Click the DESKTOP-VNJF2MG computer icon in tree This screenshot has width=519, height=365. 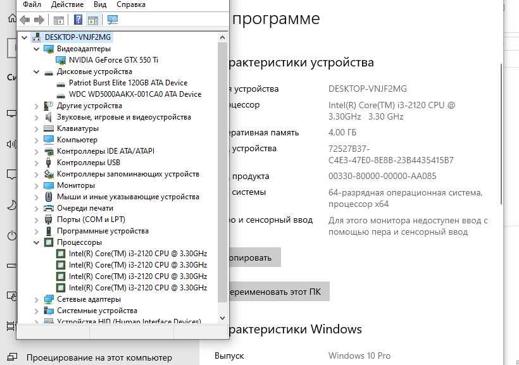pos(37,37)
